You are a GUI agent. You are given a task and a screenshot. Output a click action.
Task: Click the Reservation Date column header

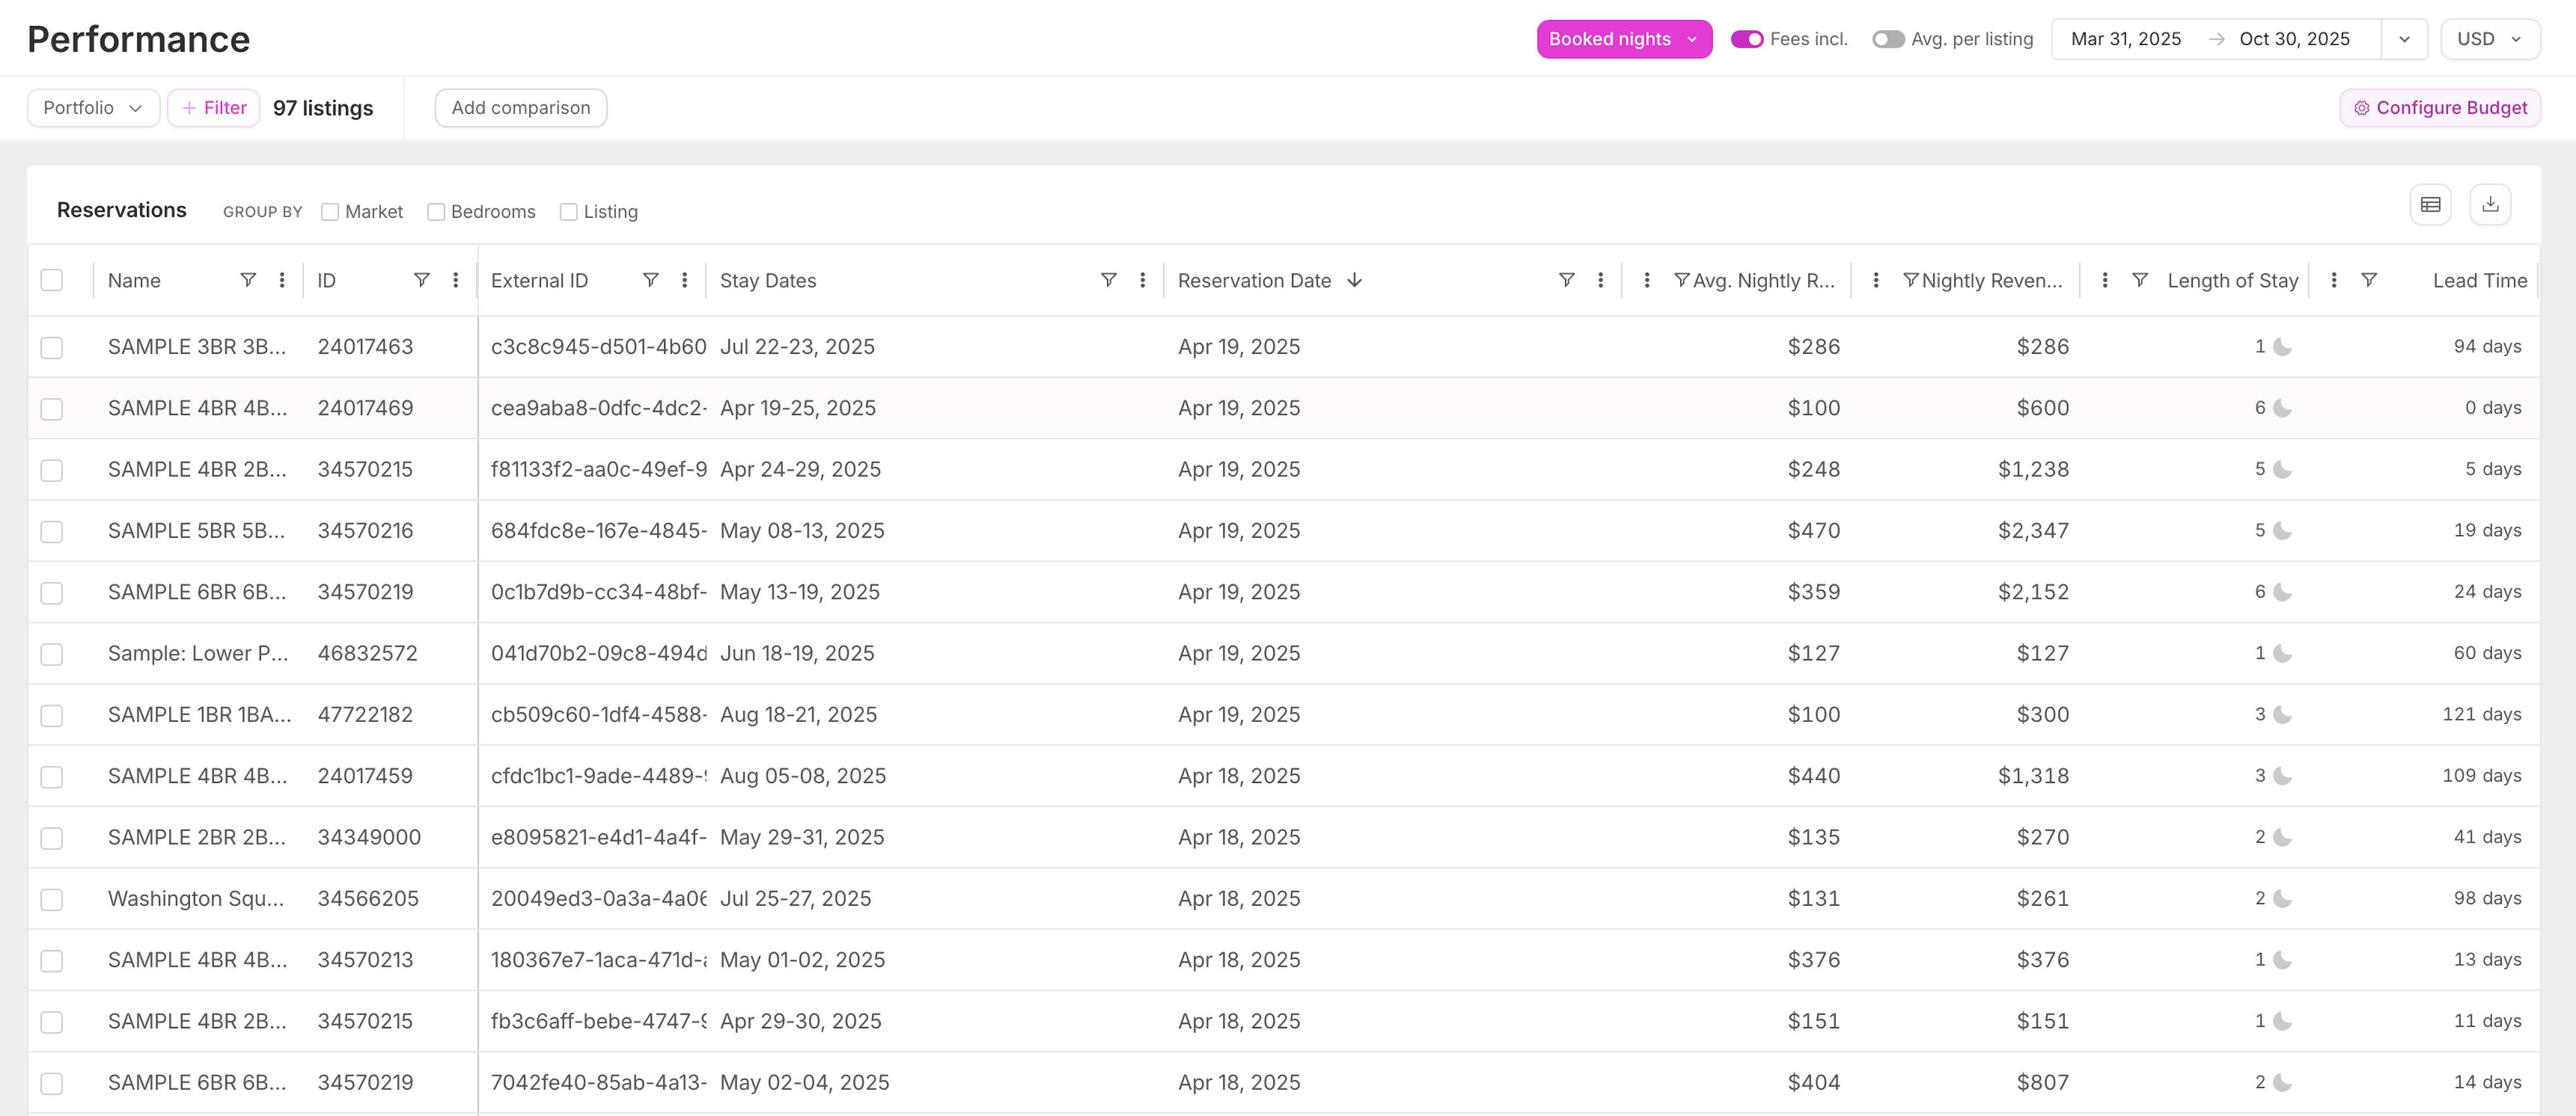1254,281
